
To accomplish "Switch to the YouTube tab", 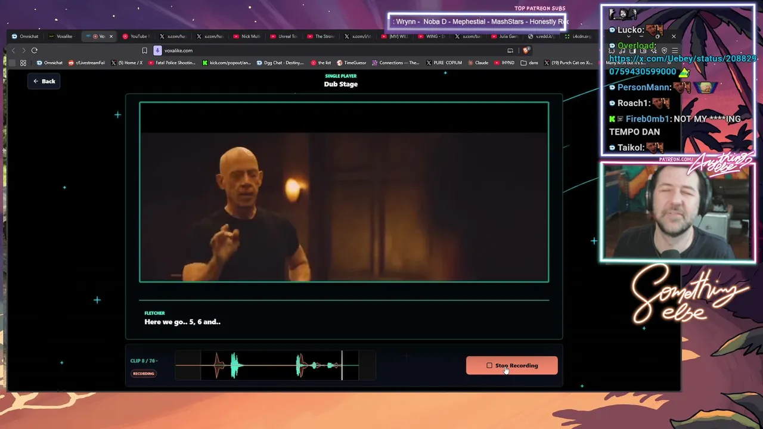I will pos(135,36).
